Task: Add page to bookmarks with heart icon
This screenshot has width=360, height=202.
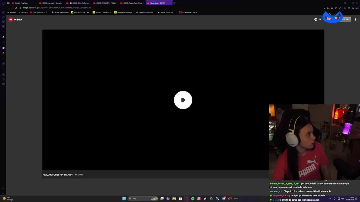Action: (340, 8)
